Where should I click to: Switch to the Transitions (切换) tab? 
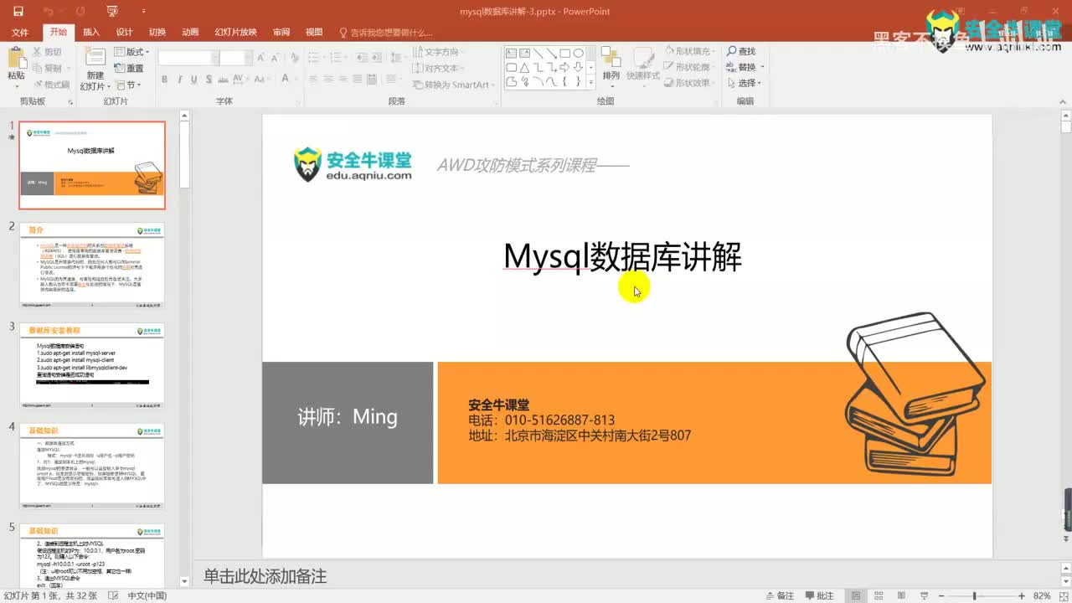(157, 33)
